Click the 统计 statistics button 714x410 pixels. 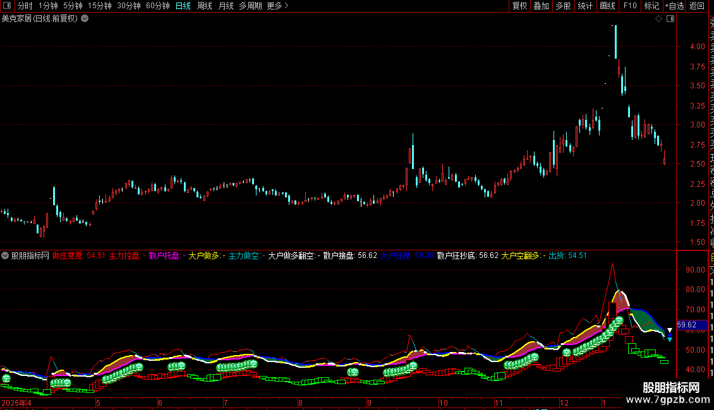pyautogui.click(x=585, y=6)
